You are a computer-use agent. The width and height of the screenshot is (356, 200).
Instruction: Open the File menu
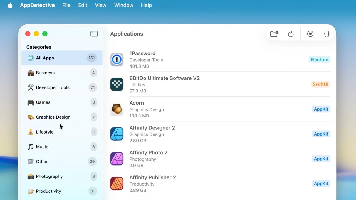point(66,5)
